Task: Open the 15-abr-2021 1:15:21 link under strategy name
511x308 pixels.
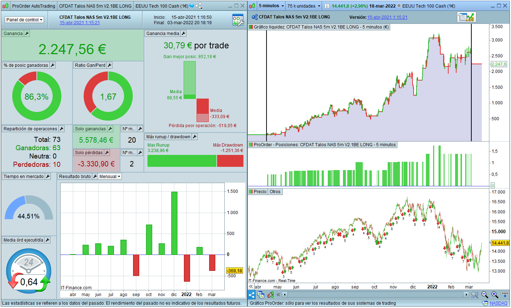Action: click(x=80, y=23)
